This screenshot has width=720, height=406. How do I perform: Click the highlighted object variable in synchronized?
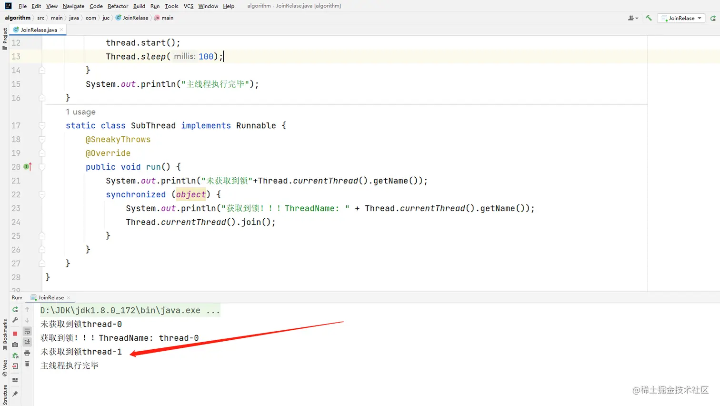pos(190,194)
